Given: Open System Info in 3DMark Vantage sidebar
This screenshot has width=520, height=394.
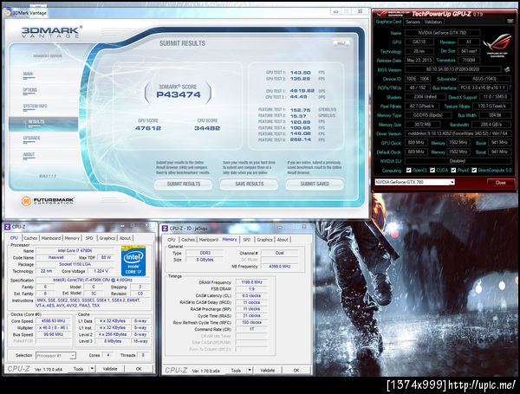Looking at the screenshot, I should coord(36,106).
